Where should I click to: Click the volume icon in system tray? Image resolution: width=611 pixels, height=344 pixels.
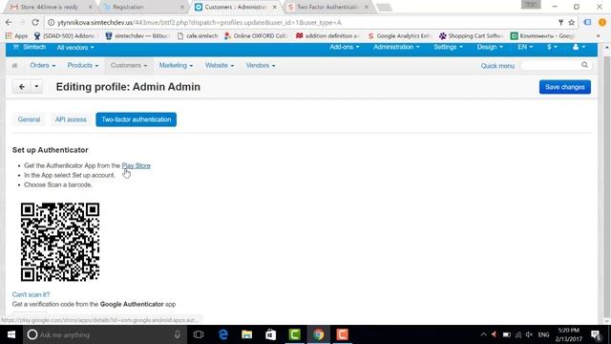tap(529, 334)
